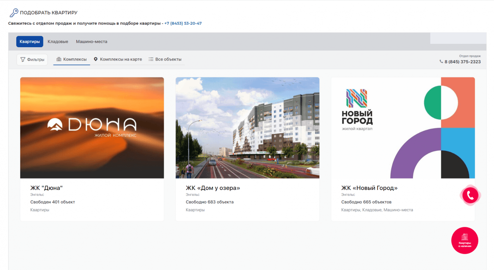494x270 pixels.
Task: Click the sales phone 8 (845) 375-2323
Action: tap(462, 62)
